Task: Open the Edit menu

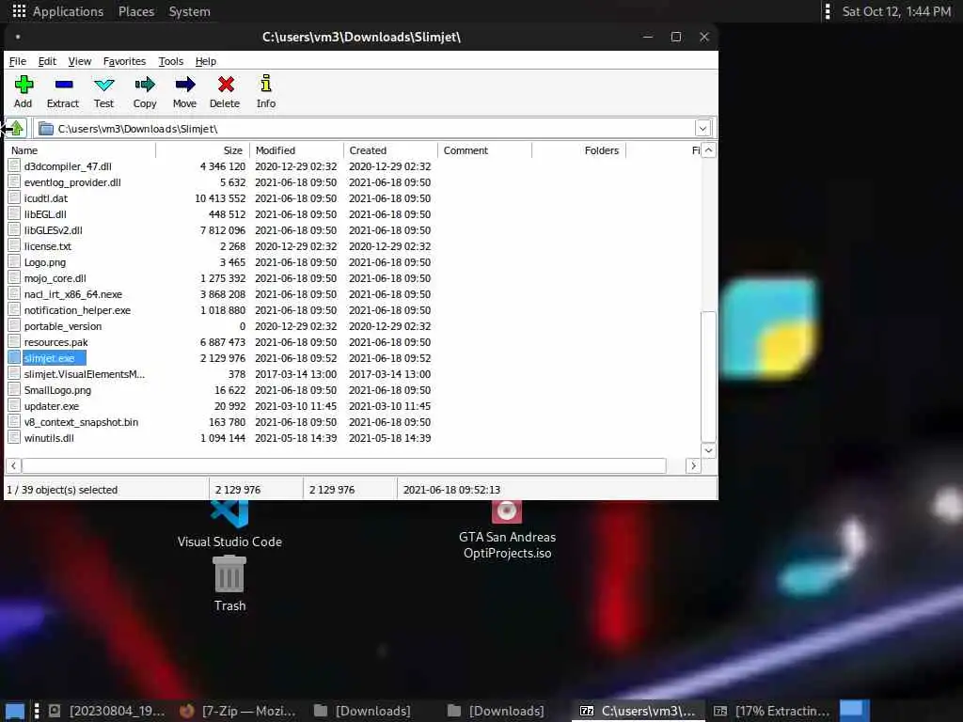Action: click(47, 61)
